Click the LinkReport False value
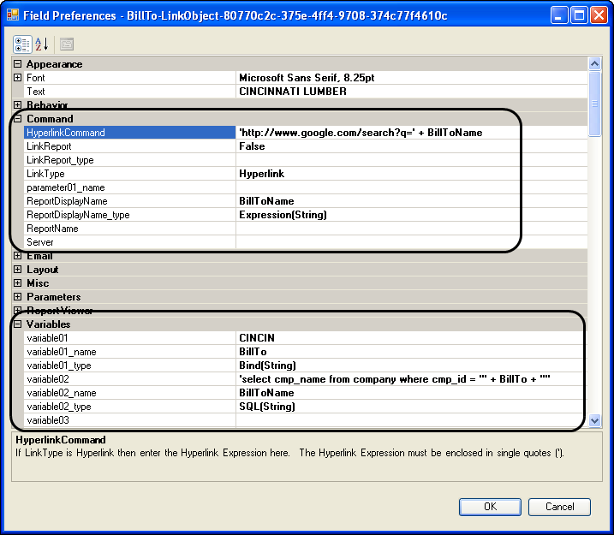Viewport: 614px width, 535px height. tap(411, 146)
